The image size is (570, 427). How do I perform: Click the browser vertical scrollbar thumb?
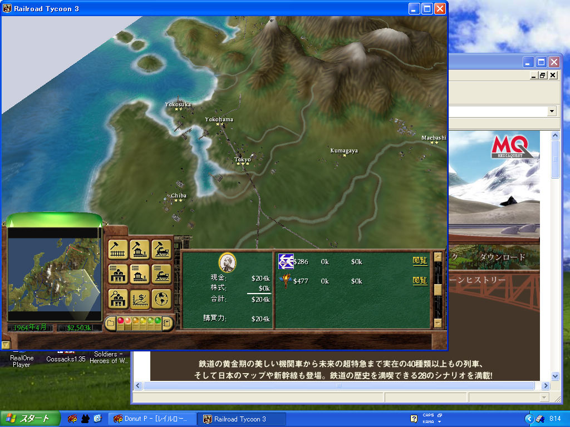tap(555, 159)
